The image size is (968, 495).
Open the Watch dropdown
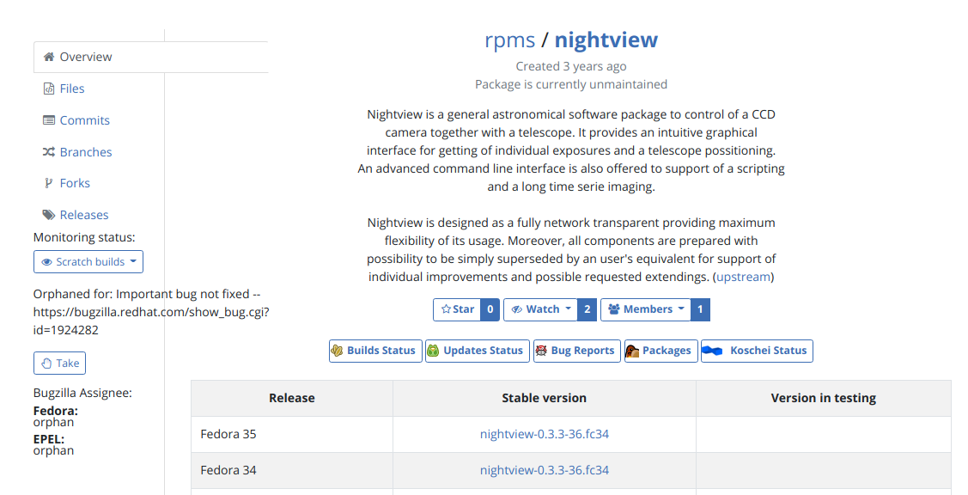pos(541,309)
